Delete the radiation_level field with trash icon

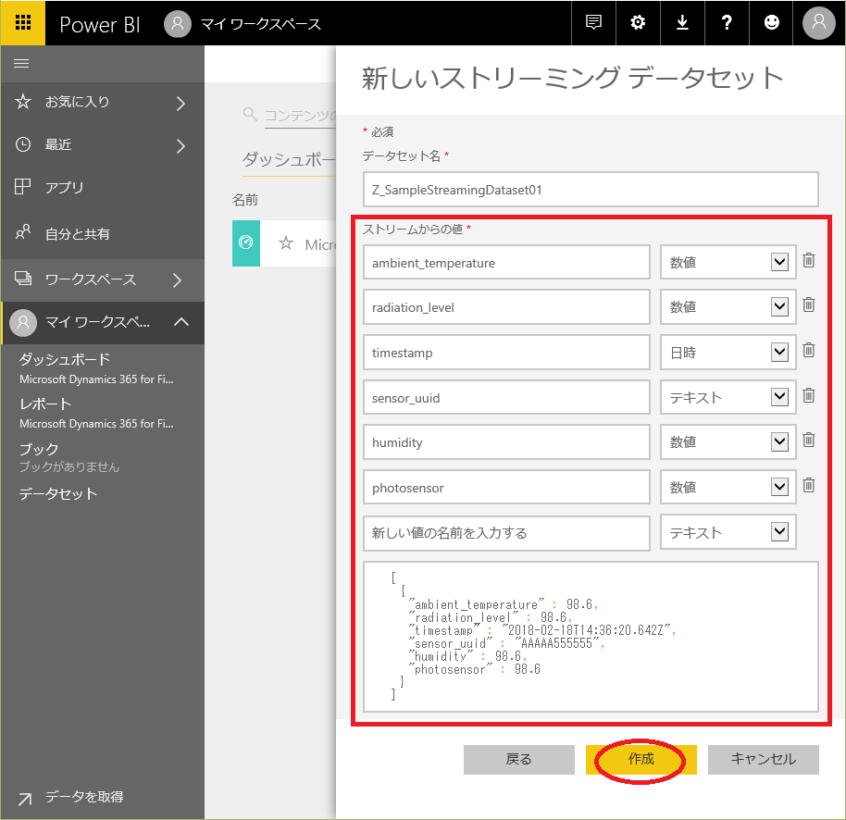point(808,305)
